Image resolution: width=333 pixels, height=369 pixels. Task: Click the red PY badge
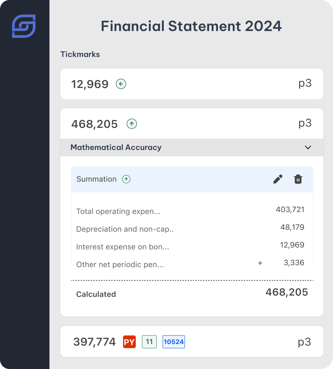coord(129,342)
